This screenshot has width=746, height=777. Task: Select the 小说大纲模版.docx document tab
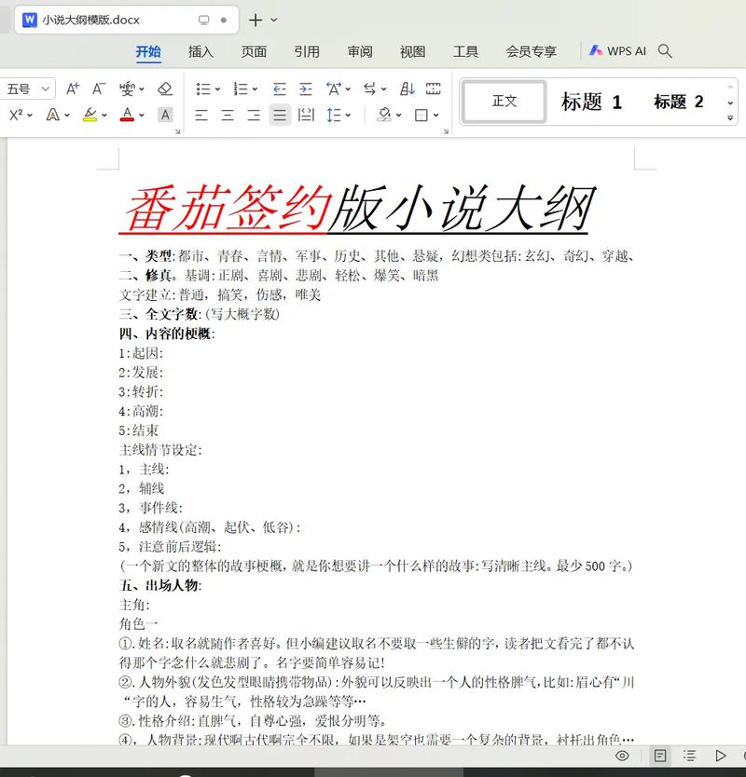tap(127, 20)
